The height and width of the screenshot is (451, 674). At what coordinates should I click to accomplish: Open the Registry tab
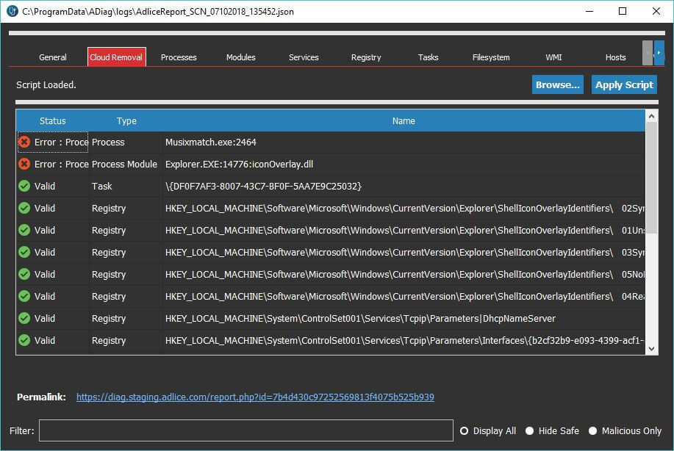tap(366, 57)
